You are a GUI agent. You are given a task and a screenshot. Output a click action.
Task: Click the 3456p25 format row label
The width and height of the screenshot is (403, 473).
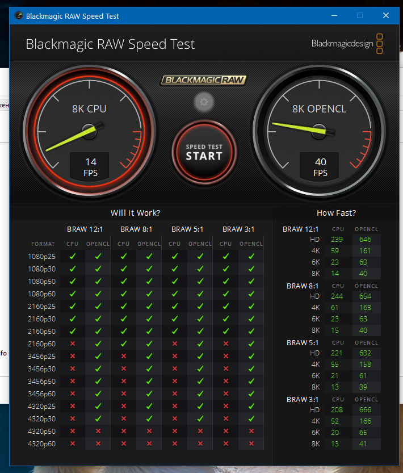pyautogui.click(x=41, y=356)
